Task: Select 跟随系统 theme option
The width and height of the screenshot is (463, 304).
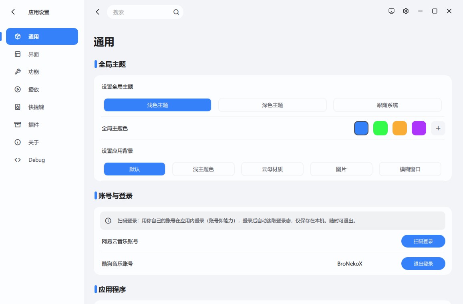Action: (387, 105)
